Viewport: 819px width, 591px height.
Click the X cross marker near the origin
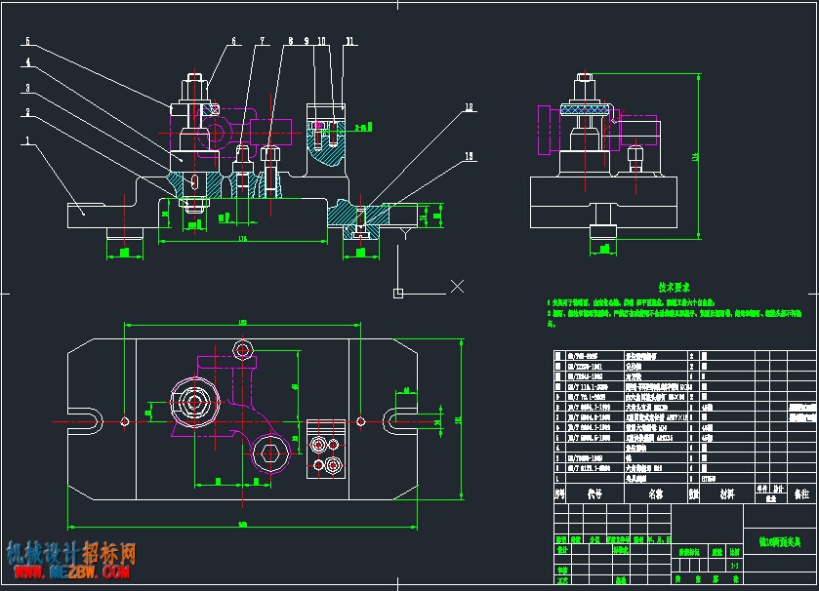point(457,286)
